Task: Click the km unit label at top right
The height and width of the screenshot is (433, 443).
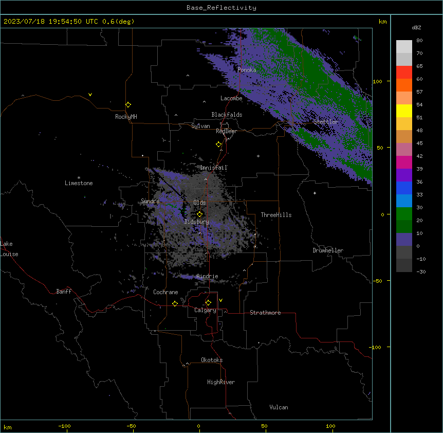Action: click(x=383, y=22)
